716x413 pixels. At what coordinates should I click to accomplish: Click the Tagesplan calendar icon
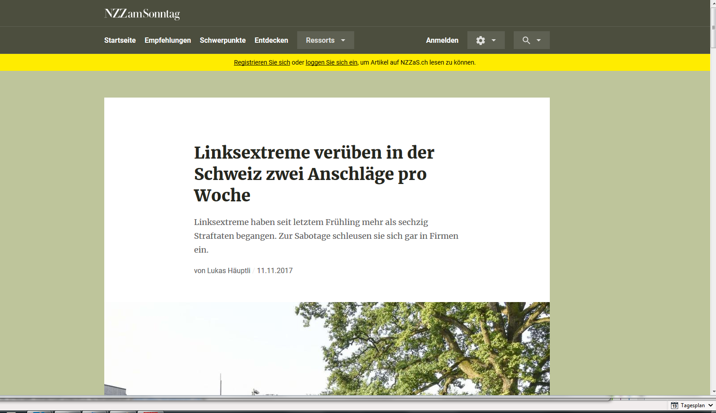675,405
